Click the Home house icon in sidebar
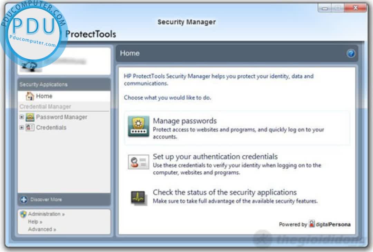Screen dimensions: 373x252 click(30, 96)
